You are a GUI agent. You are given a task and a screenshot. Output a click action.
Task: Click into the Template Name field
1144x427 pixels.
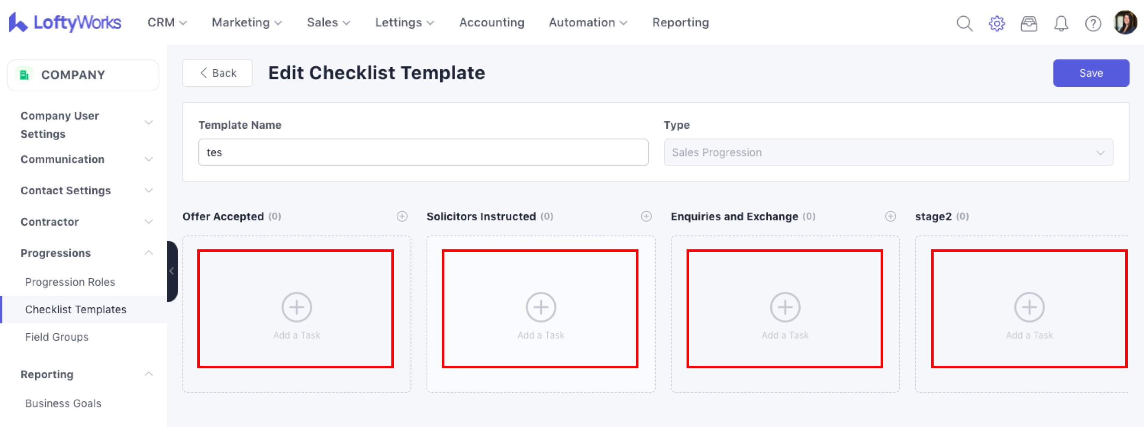coord(423,152)
